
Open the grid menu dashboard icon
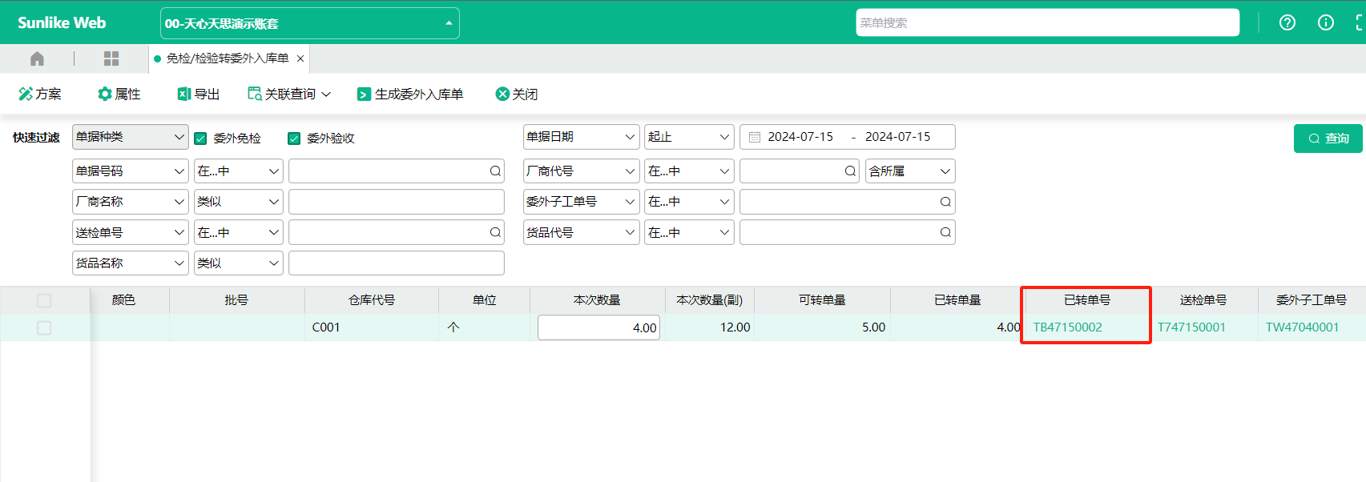pos(111,58)
